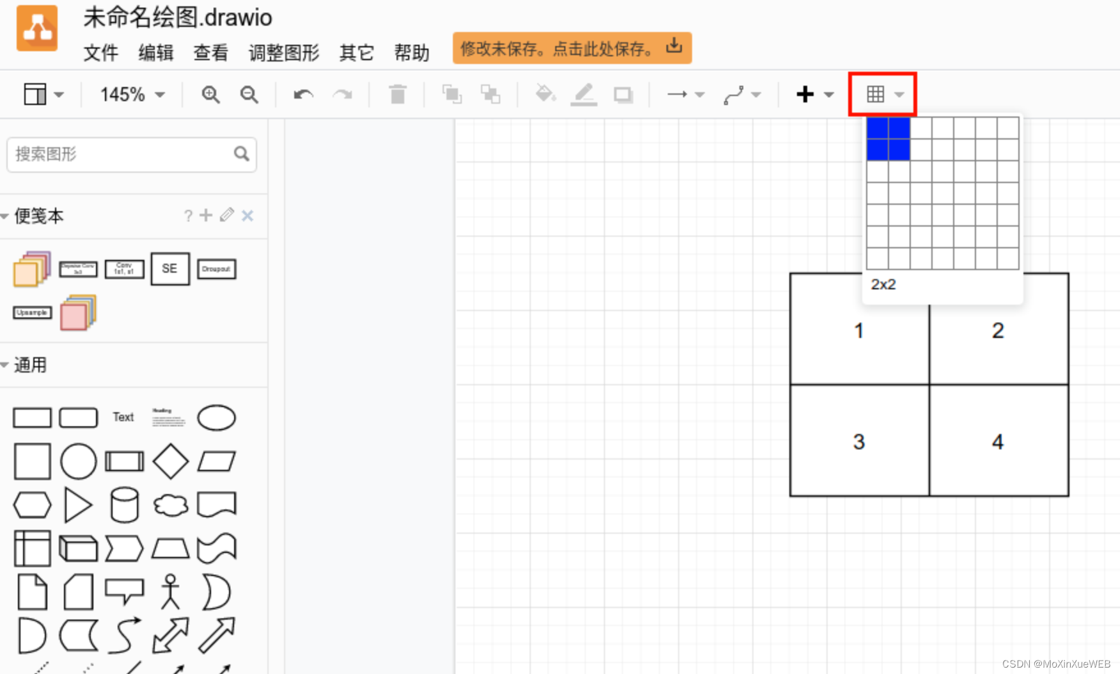Viewport: 1120px width, 674px height.
Task: Open the 文件 menu
Action: [100, 54]
